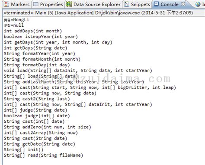
Task: Click the console line 'boolean isLeapYear(int year)'
Action: (41, 37)
